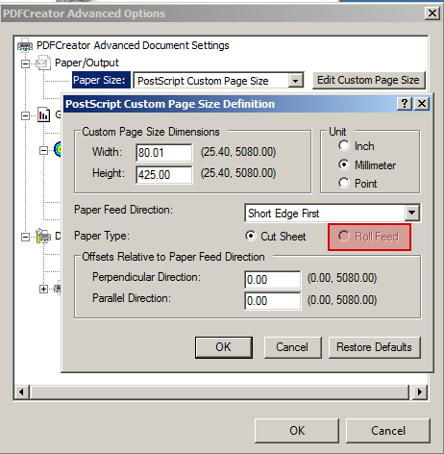Close the PDFCreator Advanced Options window
Viewport: 444px width, 454px height.
[432, 13]
